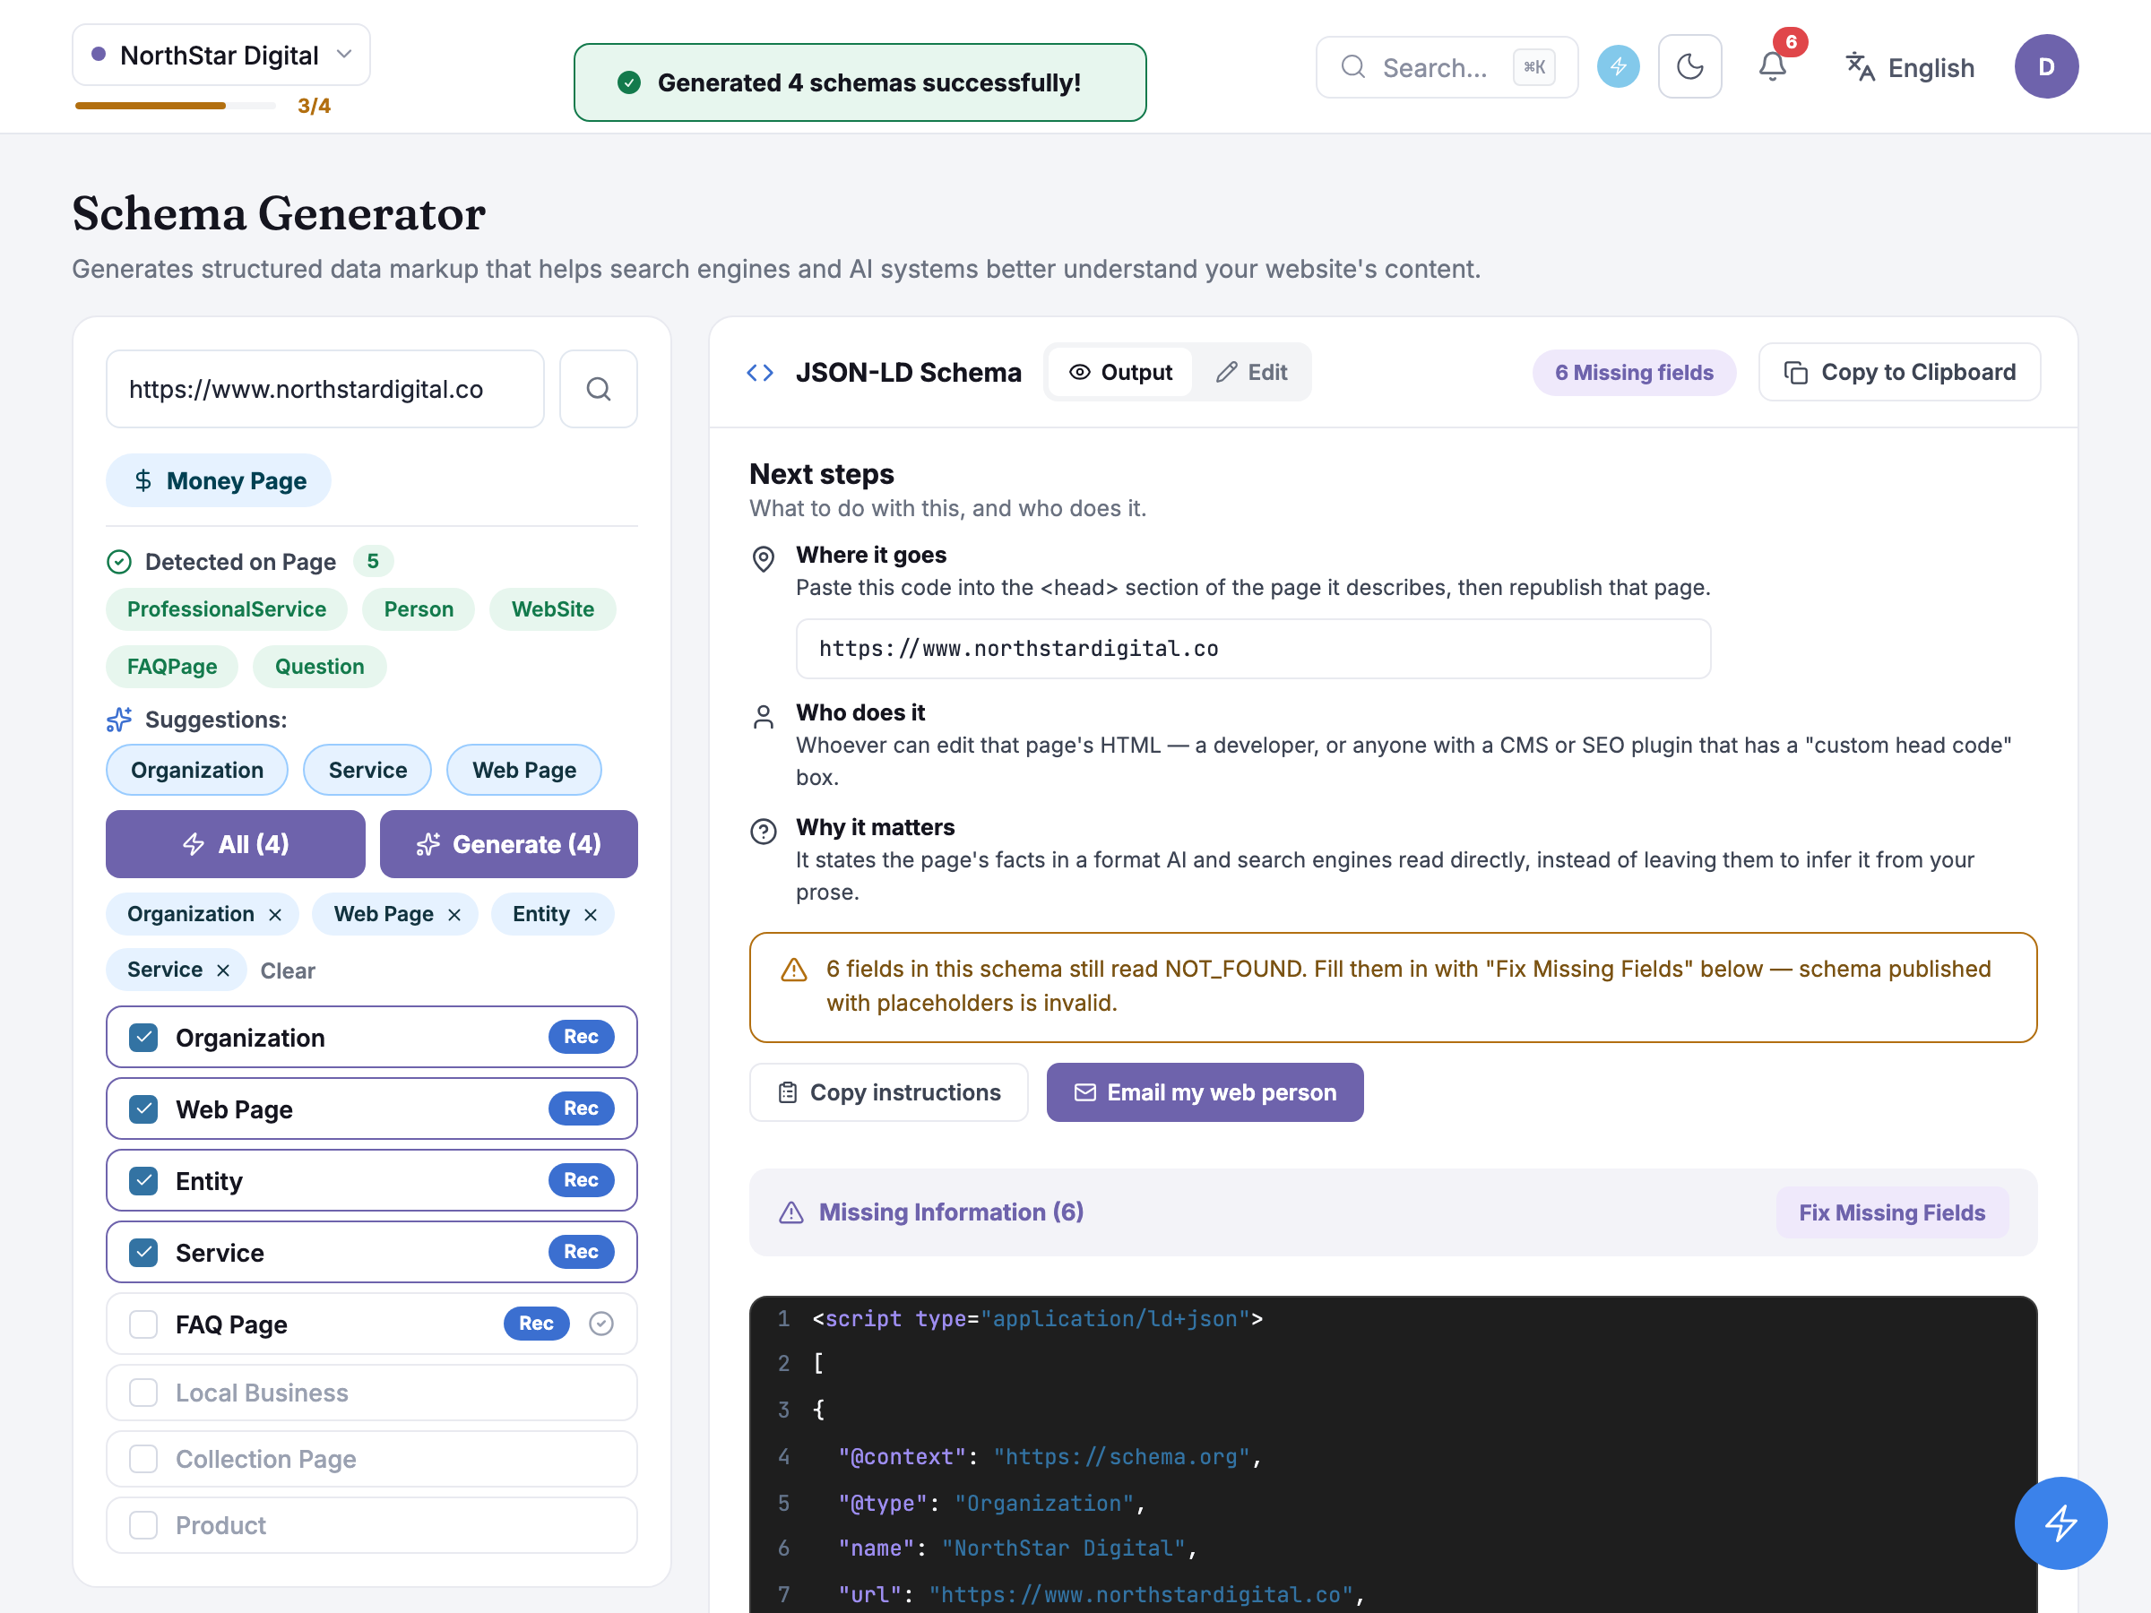Click the Rec badge on FAQ Page row
This screenshot has height=1613, width=2151.
[536, 1324]
